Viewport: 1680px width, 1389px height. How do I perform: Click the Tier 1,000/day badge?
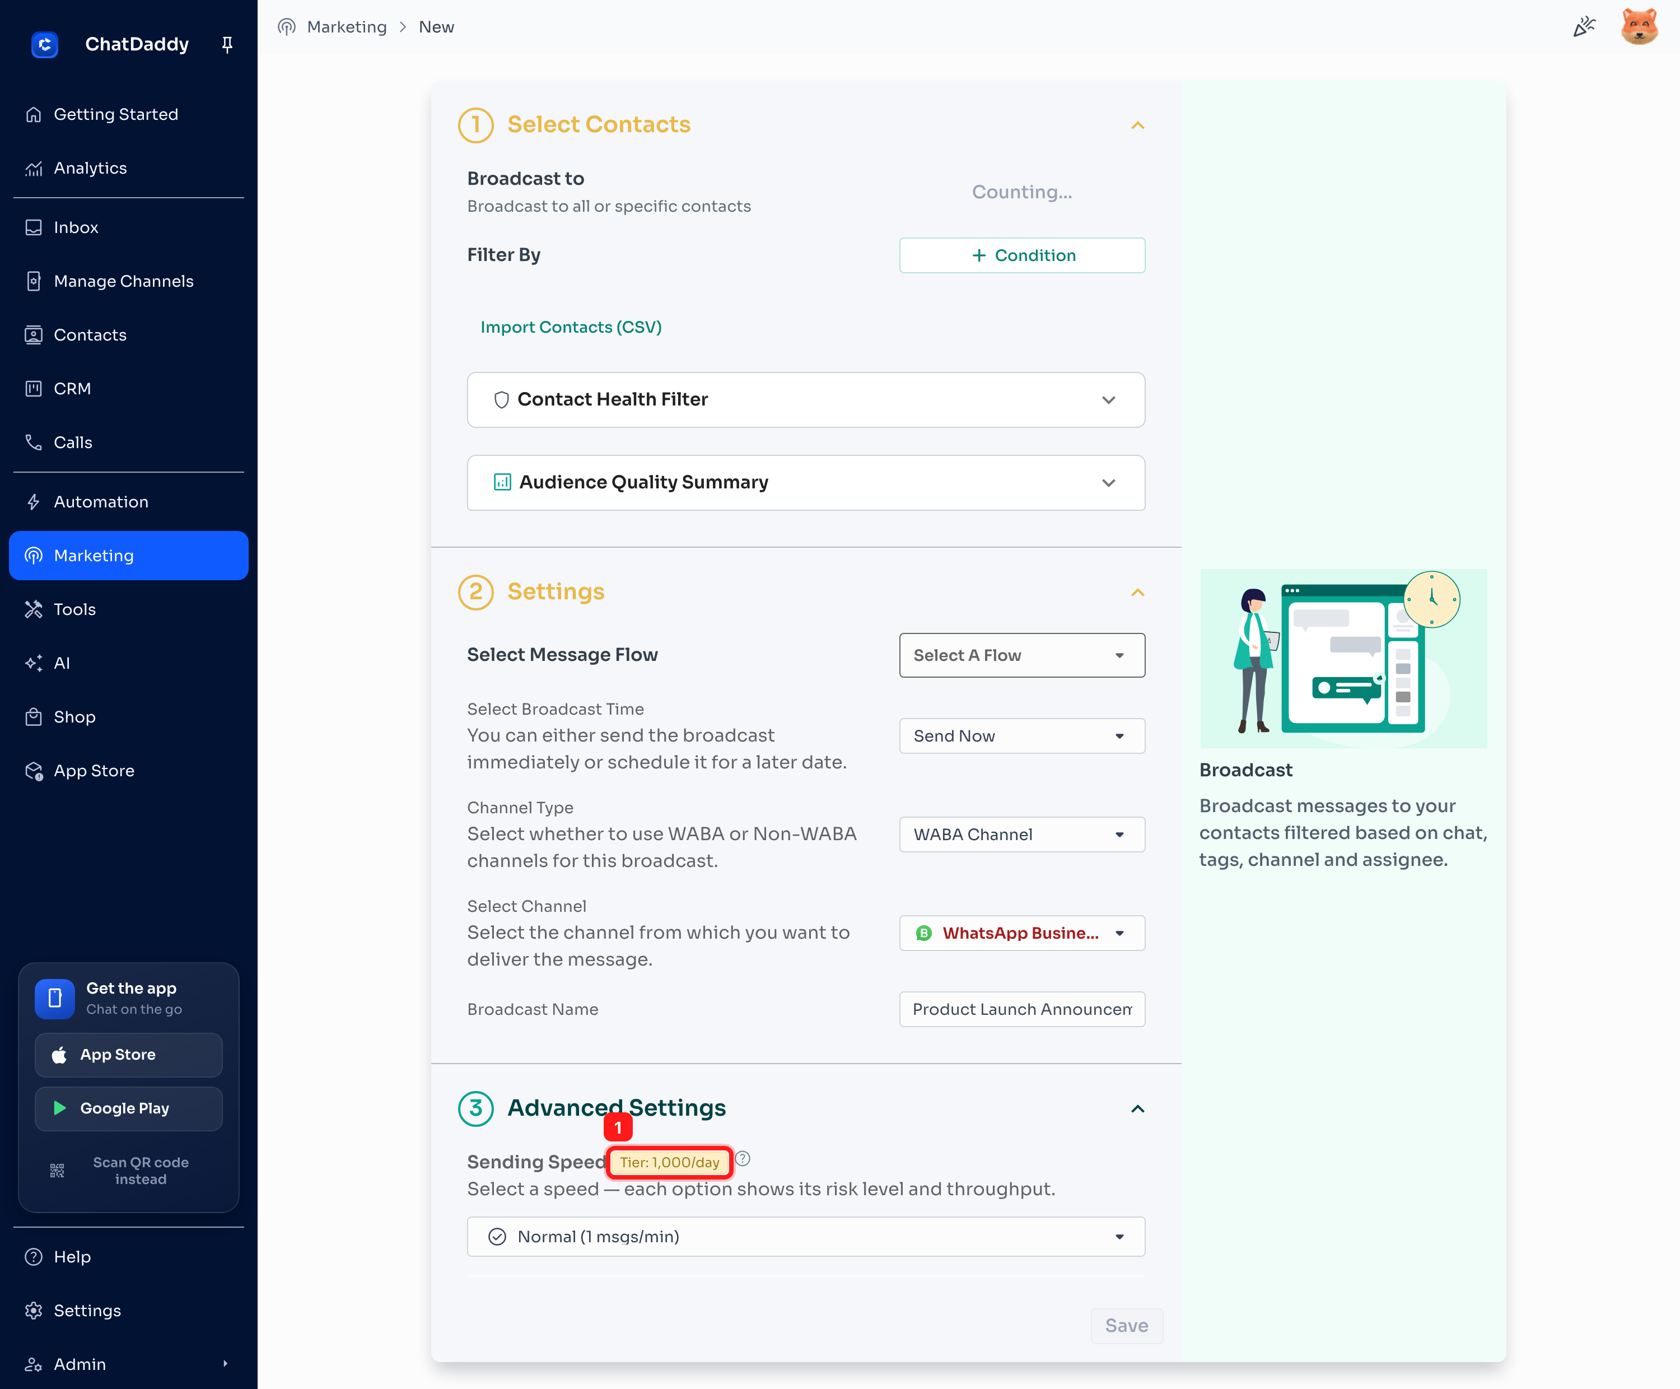(x=670, y=1162)
